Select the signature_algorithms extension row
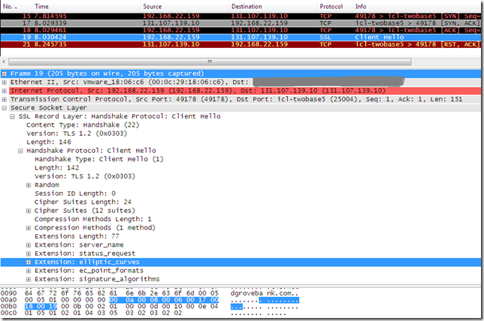484x321 pixels. [x=240, y=279]
